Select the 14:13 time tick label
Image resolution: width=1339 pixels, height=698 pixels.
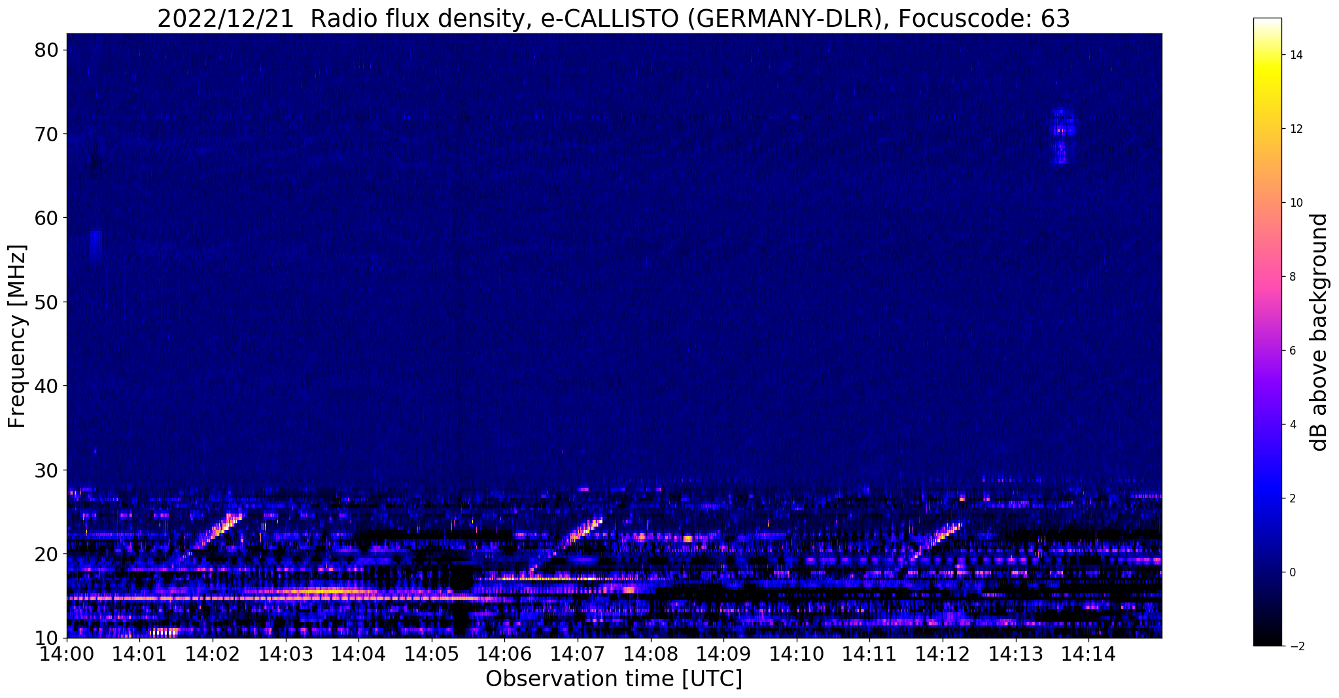(x=1015, y=654)
